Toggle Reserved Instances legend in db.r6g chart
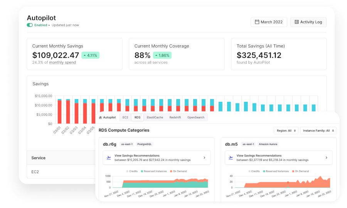The width and height of the screenshot is (347, 208). [154, 171]
